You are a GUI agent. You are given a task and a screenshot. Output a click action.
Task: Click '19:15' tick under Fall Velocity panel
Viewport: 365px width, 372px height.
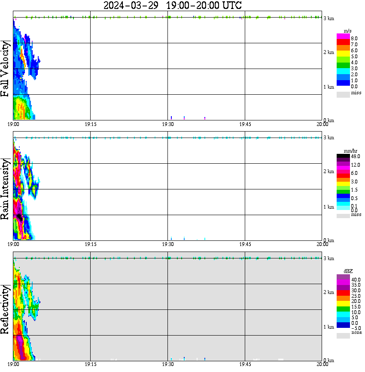click(91, 124)
